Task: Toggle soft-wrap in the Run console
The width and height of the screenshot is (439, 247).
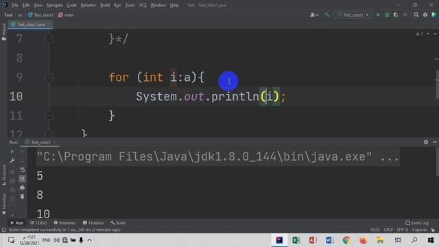Action: point(22,170)
